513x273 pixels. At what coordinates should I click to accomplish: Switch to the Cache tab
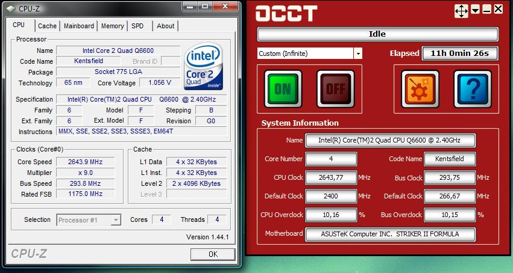[47, 26]
